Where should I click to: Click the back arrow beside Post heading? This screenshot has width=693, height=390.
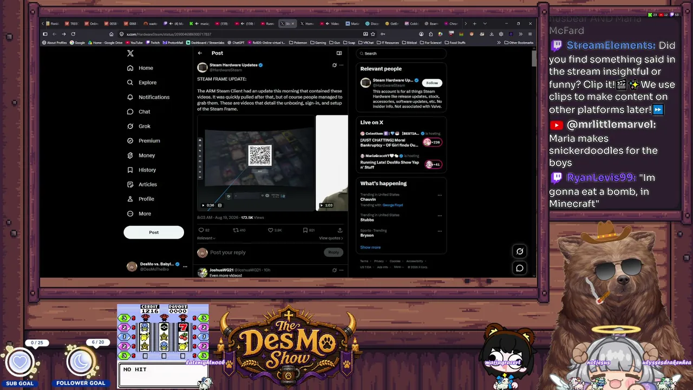coord(200,53)
